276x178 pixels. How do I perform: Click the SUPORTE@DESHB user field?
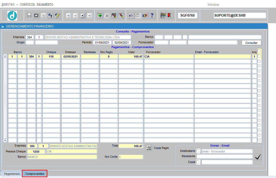click(240, 16)
